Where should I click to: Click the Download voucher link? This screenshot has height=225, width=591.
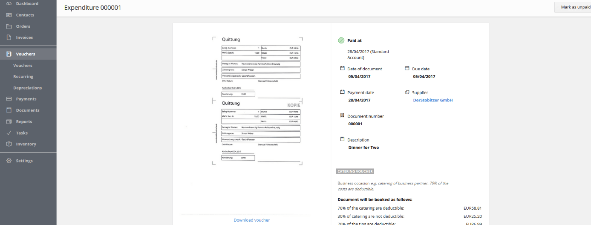point(251,220)
